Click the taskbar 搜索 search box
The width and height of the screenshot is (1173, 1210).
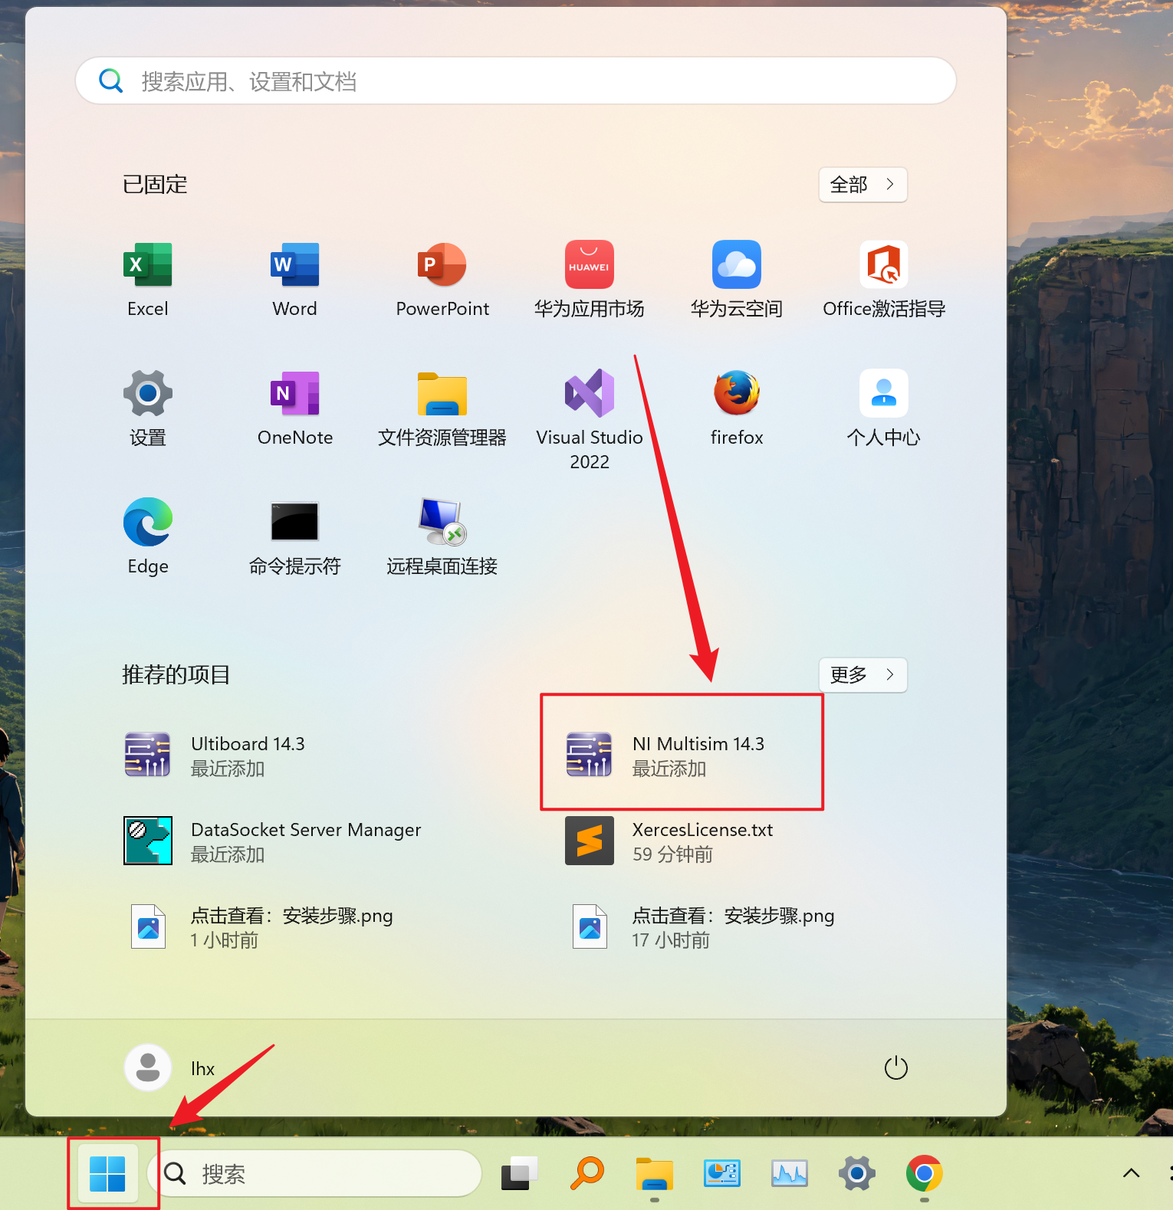click(x=314, y=1173)
